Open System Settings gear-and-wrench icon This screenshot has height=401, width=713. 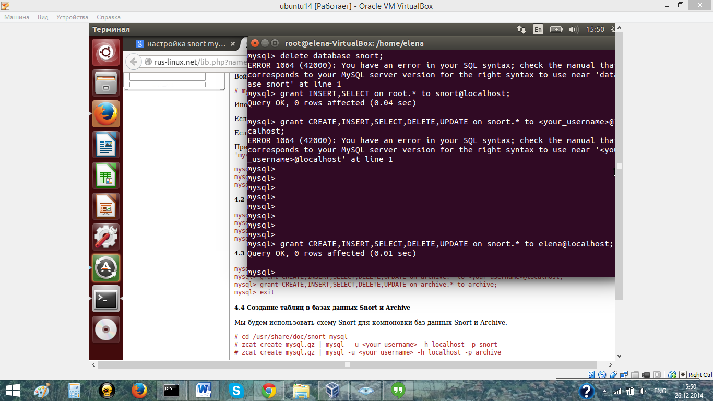pos(106,237)
